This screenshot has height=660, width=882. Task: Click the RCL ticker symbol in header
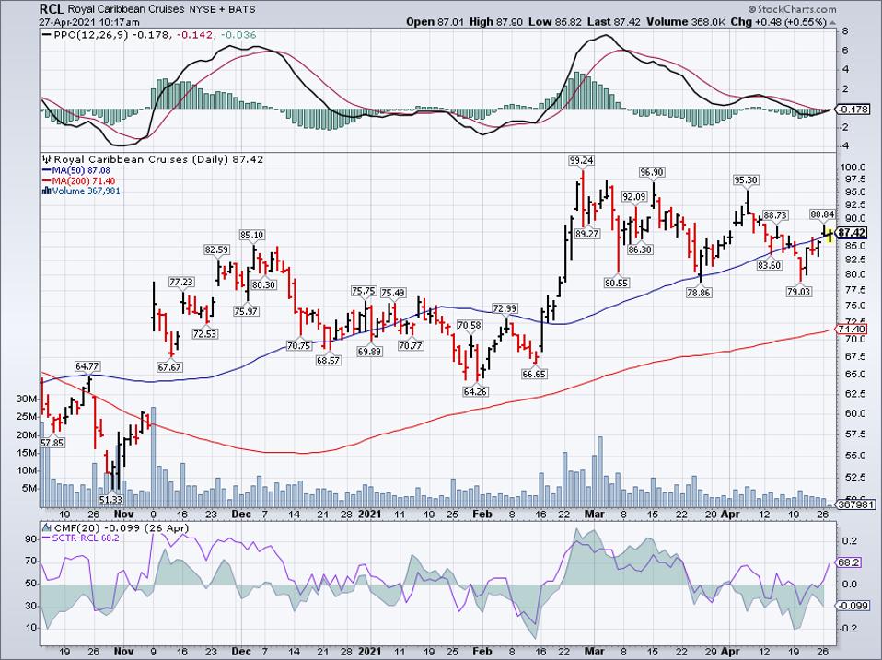52,9
